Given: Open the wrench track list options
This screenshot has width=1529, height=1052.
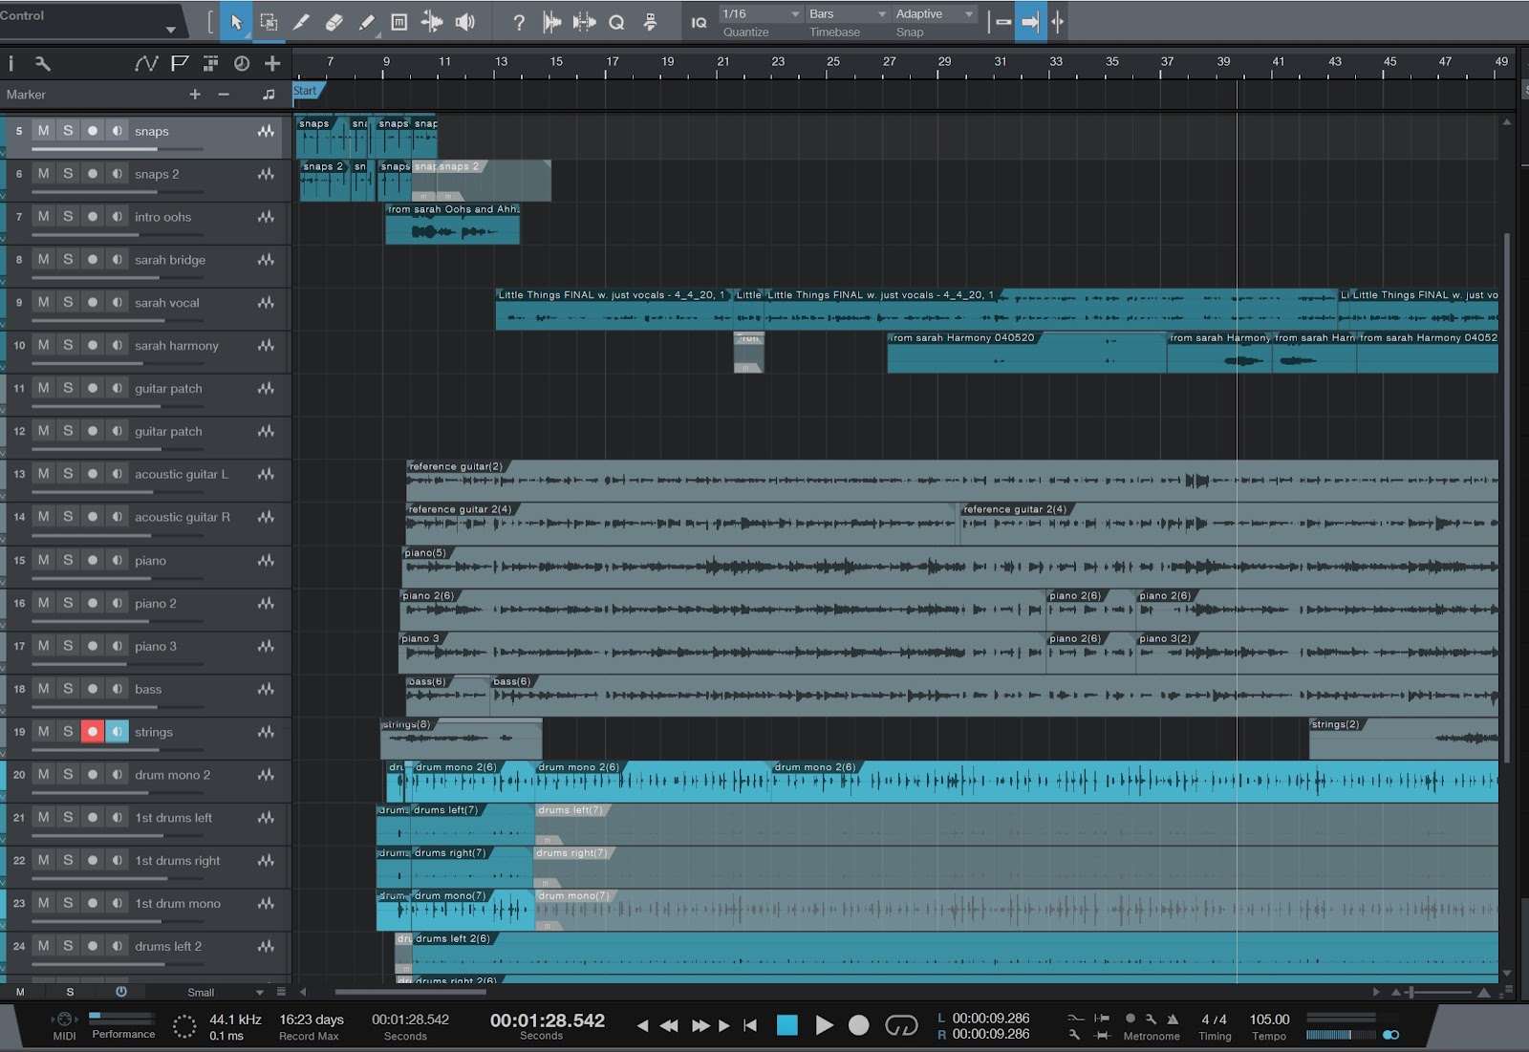Looking at the screenshot, I should coord(42,63).
